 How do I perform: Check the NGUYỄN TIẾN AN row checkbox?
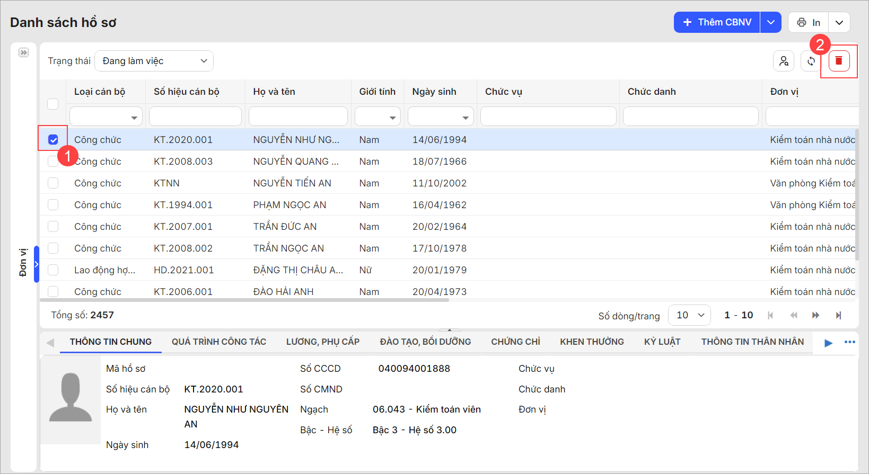[53, 183]
